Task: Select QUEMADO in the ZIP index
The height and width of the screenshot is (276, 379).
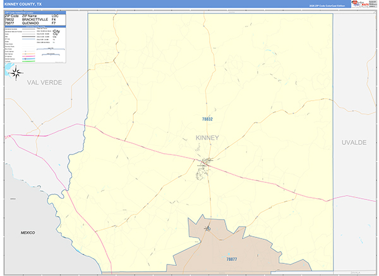Action: [30, 23]
